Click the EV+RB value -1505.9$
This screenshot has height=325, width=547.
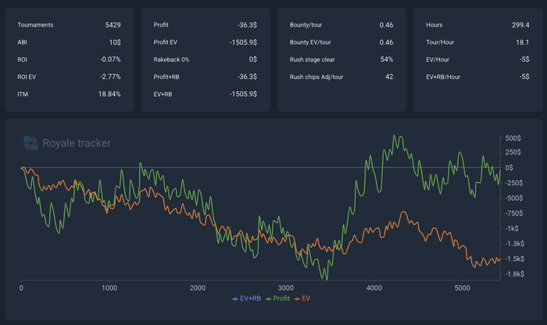[243, 95]
